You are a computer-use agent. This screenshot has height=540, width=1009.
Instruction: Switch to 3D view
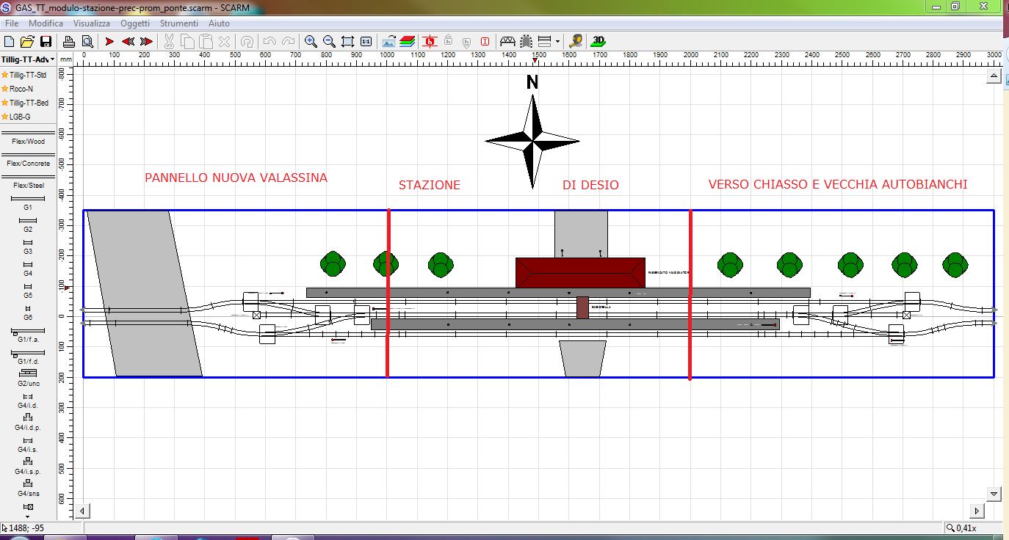598,41
